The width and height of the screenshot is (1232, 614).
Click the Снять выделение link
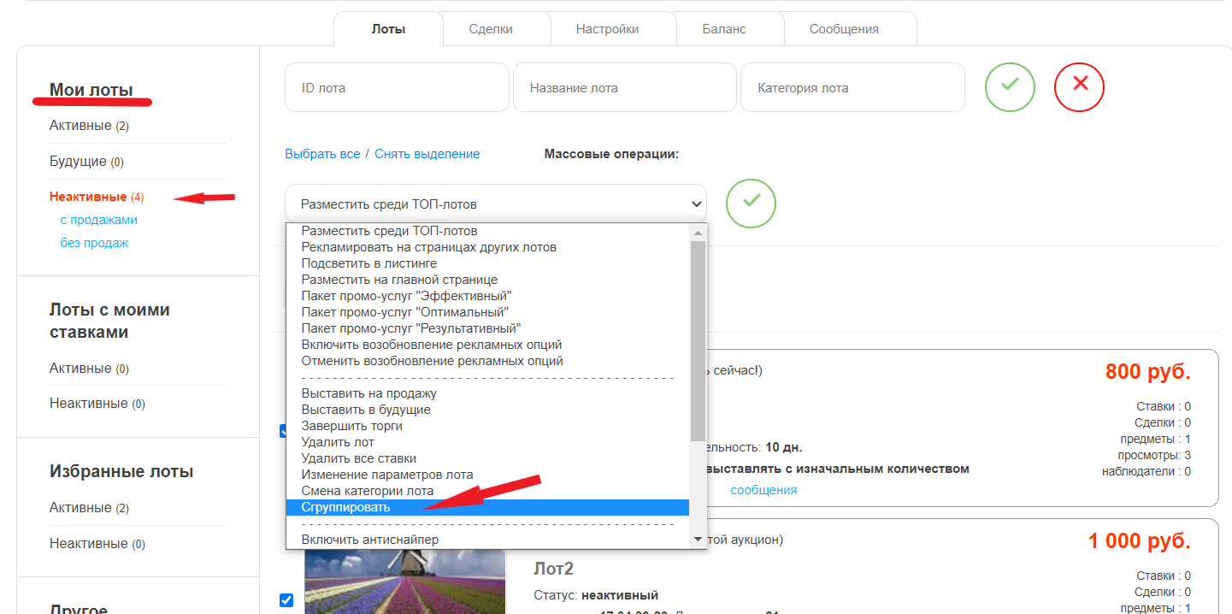[x=427, y=154]
